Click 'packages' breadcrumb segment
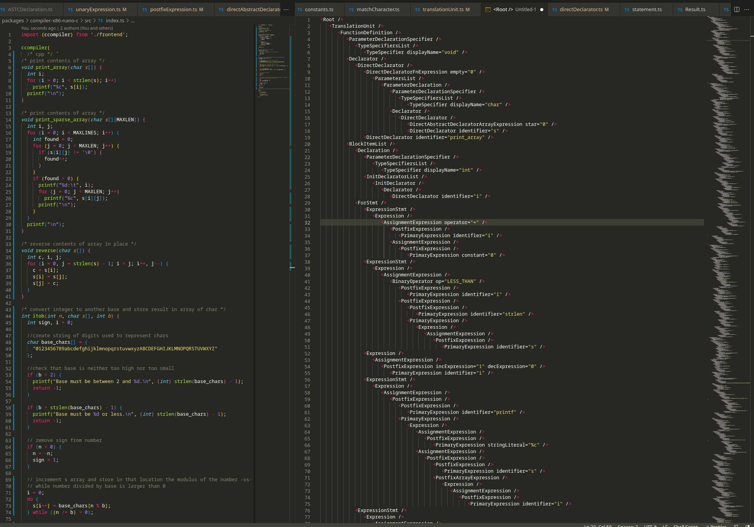754x527 pixels. click(x=13, y=20)
